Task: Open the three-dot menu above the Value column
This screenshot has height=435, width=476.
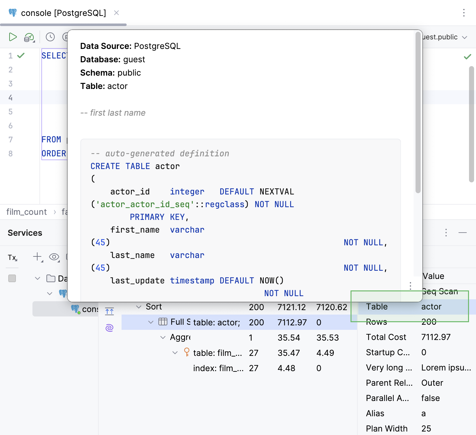Action: [x=410, y=286]
